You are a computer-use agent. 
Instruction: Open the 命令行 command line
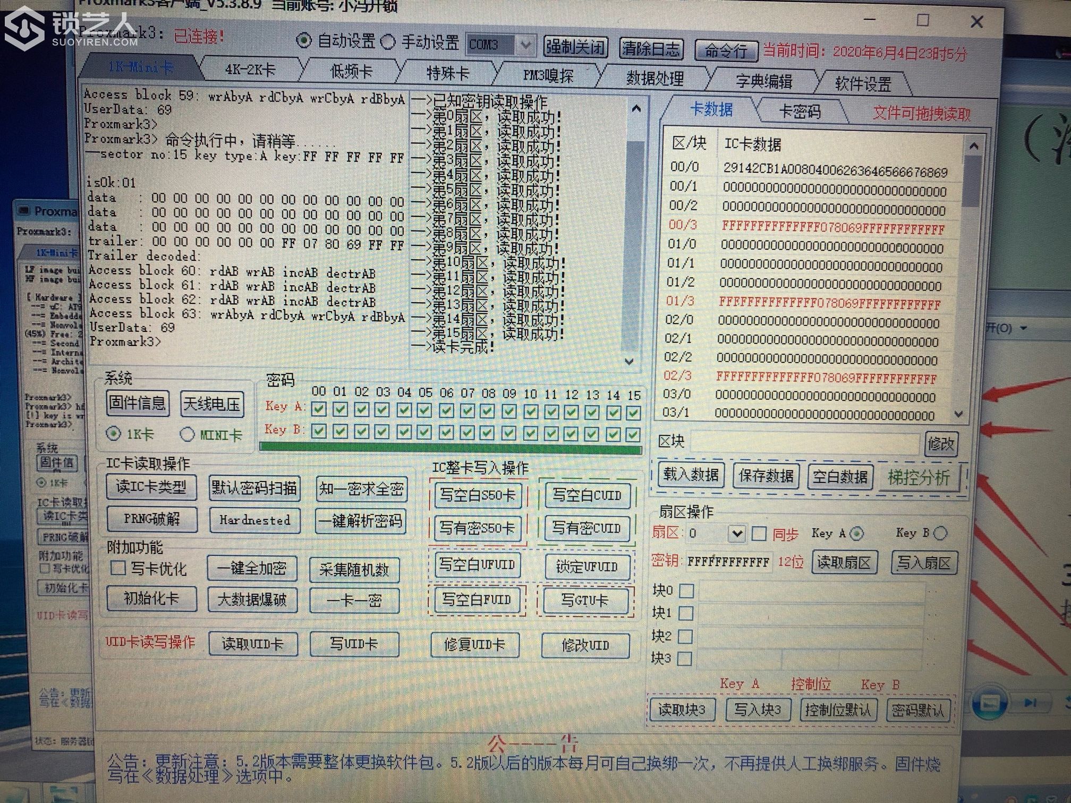(727, 50)
